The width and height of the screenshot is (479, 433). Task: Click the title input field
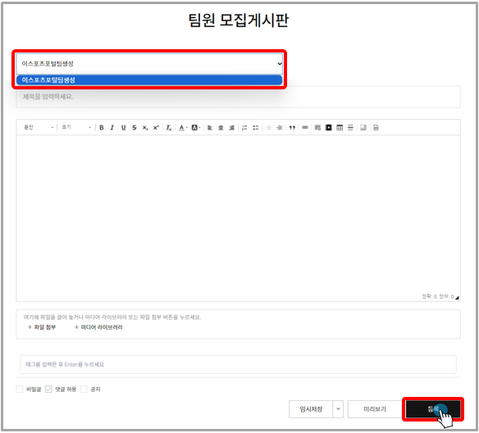[238, 97]
